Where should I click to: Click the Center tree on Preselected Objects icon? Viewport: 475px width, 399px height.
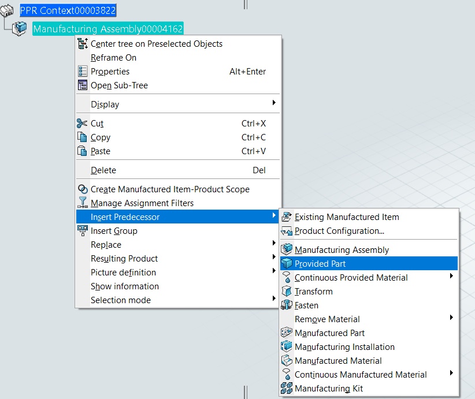tap(83, 43)
